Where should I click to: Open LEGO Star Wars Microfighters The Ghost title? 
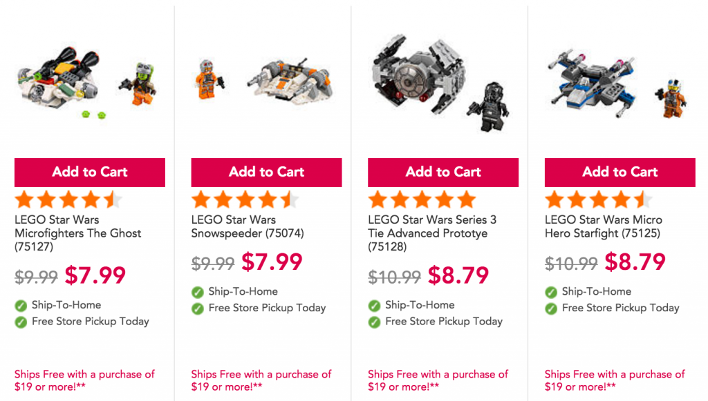(x=77, y=233)
